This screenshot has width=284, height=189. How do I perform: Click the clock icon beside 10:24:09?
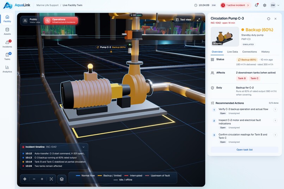click(x=196, y=5)
